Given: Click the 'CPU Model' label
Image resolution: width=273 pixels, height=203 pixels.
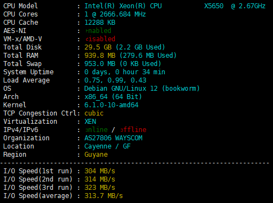Looking at the screenshot, I should point(20,6).
